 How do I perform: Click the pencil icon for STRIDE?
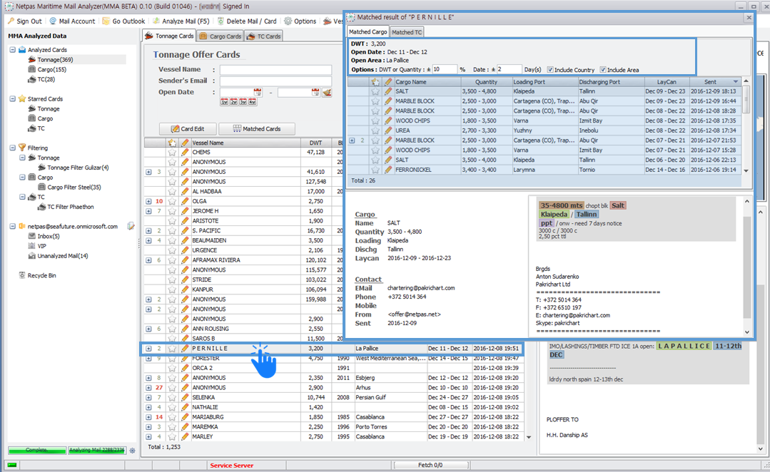(185, 279)
